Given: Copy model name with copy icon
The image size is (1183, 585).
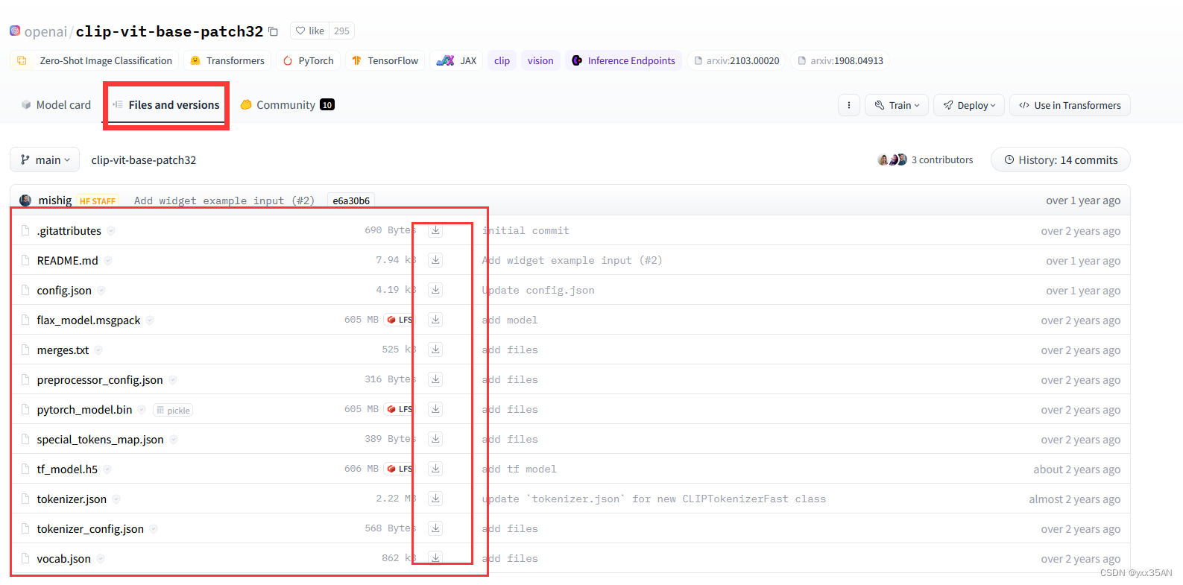Looking at the screenshot, I should pos(274,31).
